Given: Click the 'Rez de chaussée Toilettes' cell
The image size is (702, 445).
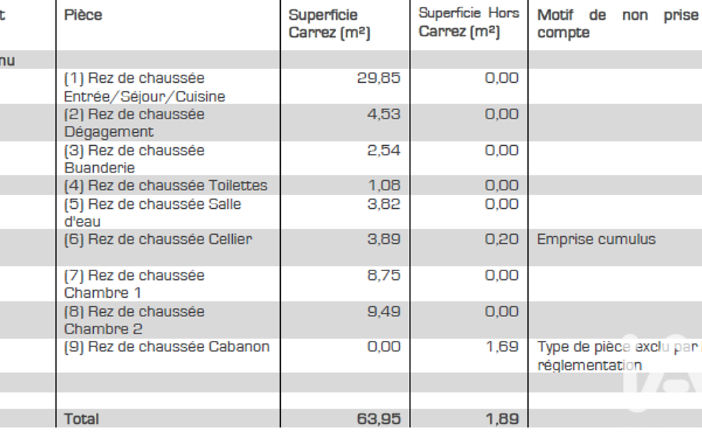Looking at the screenshot, I should [x=166, y=186].
